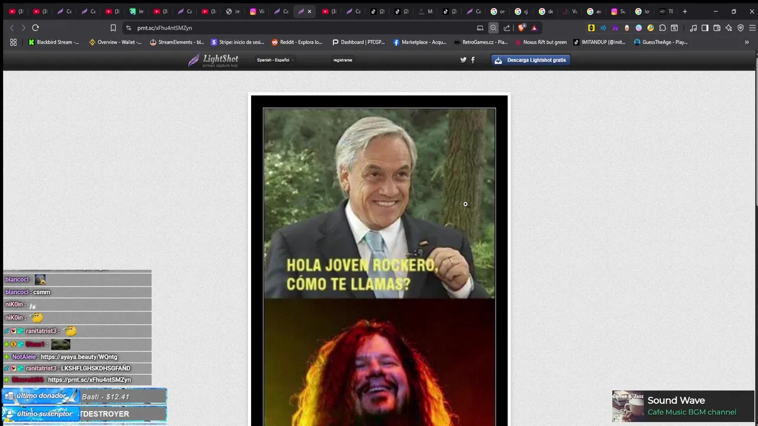This screenshot has height=426, width=758.
Task: Open the Spanish - Español language dropdown
Action: [x=275, y=60]
